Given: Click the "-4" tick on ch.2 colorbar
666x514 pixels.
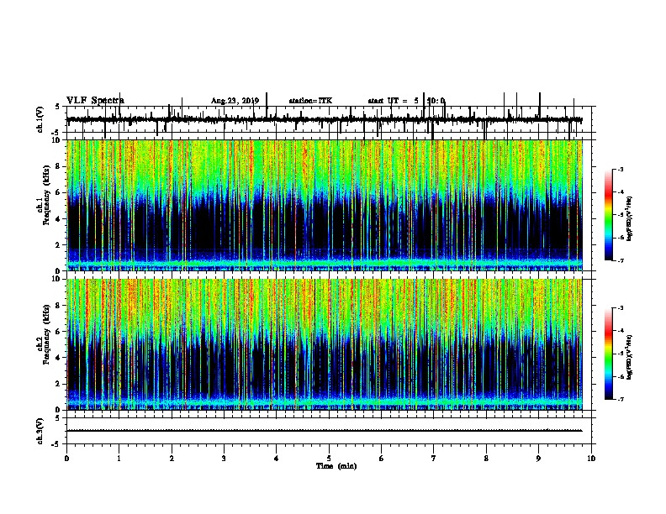Looking at the screenshot, I should (x=620, y=330).
